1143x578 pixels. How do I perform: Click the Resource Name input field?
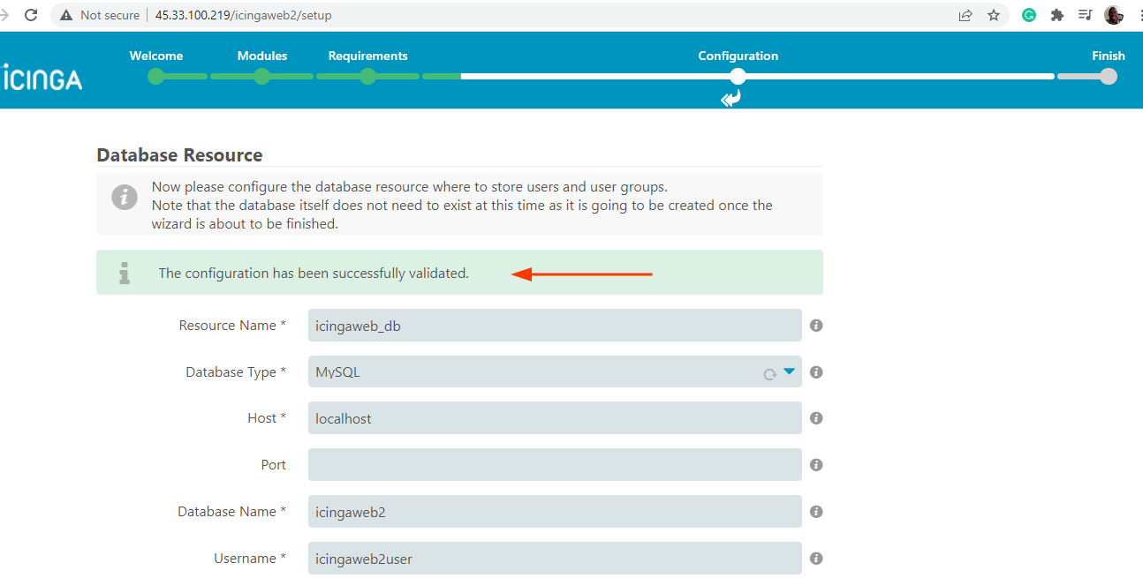(554, 326)
